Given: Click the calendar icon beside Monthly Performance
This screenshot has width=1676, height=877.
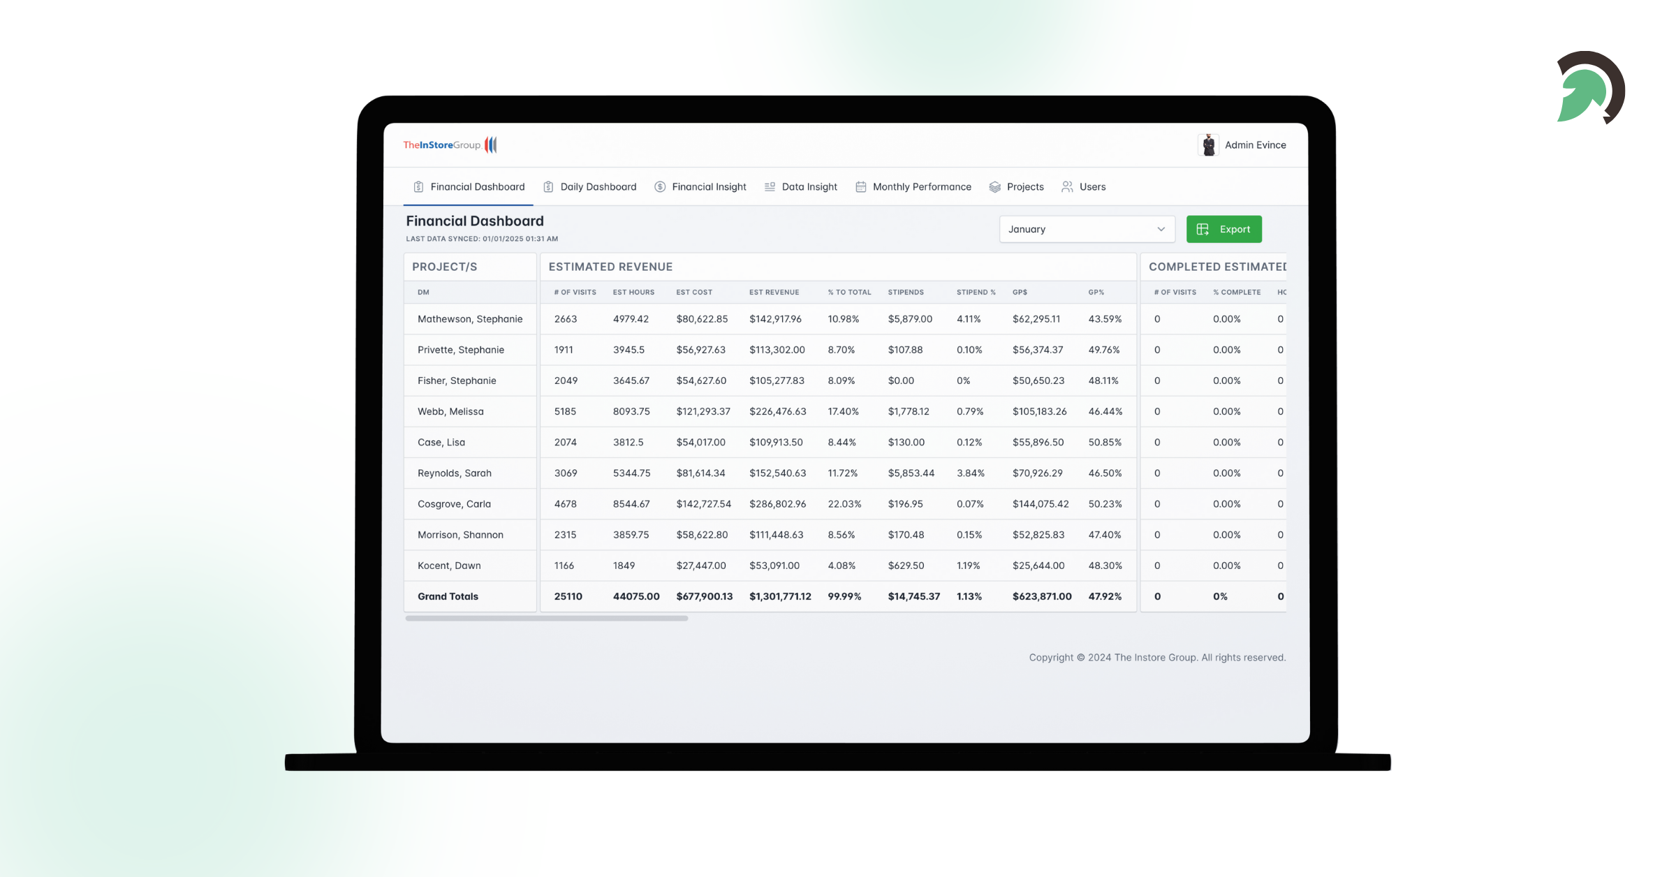Looking at the screenshot, I should tap(860, 186).
